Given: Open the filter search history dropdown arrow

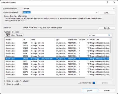Looking at the screenshot, I should coord(112,35).
